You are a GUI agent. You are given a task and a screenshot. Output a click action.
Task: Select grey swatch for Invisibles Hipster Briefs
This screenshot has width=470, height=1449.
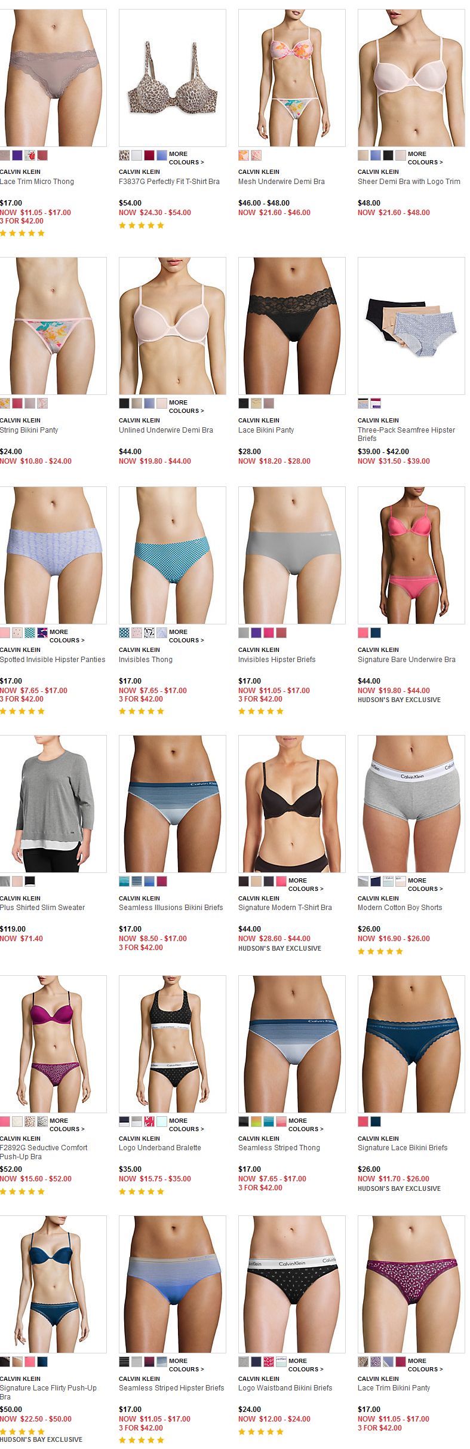(x=244, y=633)
